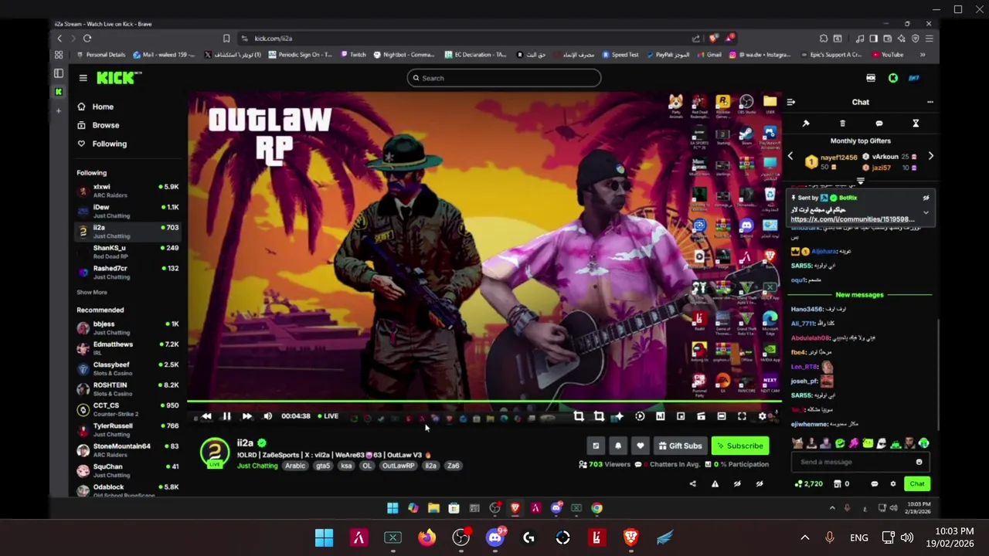The height and width of the screenshot is (556, 989).
Task: Open chat options three-dot menu
Action: pyautogui.click(x=930, y=102)
